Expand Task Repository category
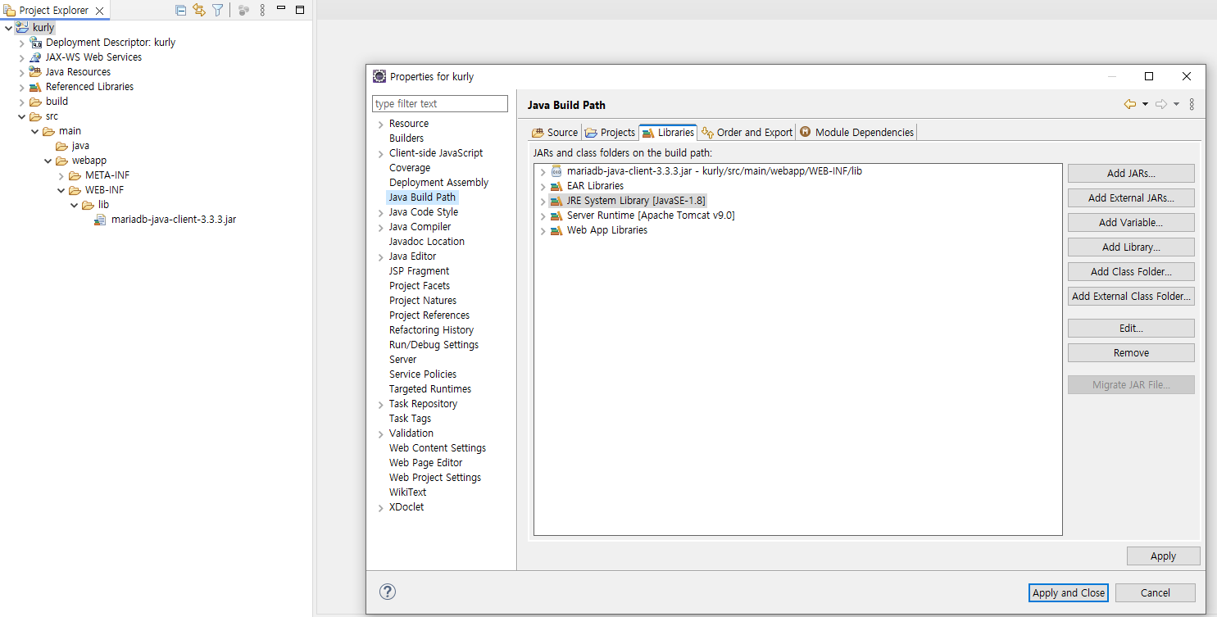The width and height of the screenshot is (1217, 617). coord(380,405)
